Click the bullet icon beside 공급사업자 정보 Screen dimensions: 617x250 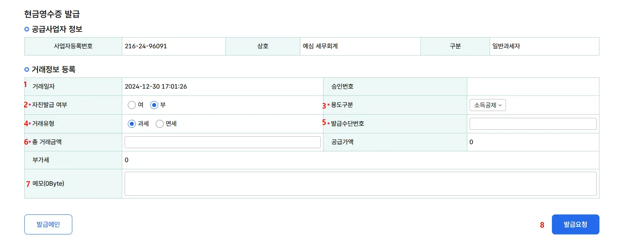[x=27, y=29]
